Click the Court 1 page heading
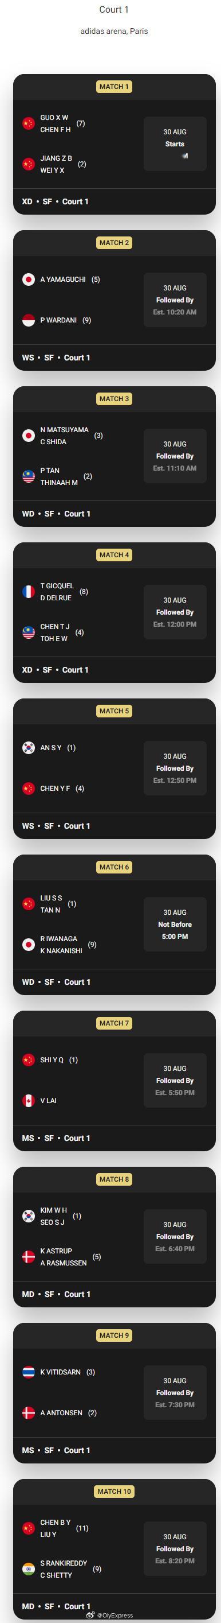221x1623 pixels. pyautogui.click(x=115, y=9)
